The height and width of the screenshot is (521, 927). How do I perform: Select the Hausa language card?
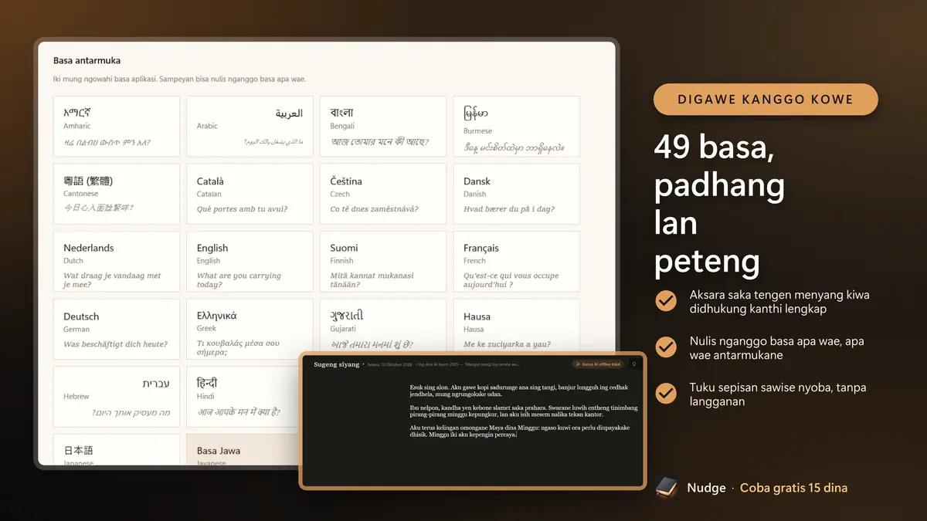coord(516,326)
